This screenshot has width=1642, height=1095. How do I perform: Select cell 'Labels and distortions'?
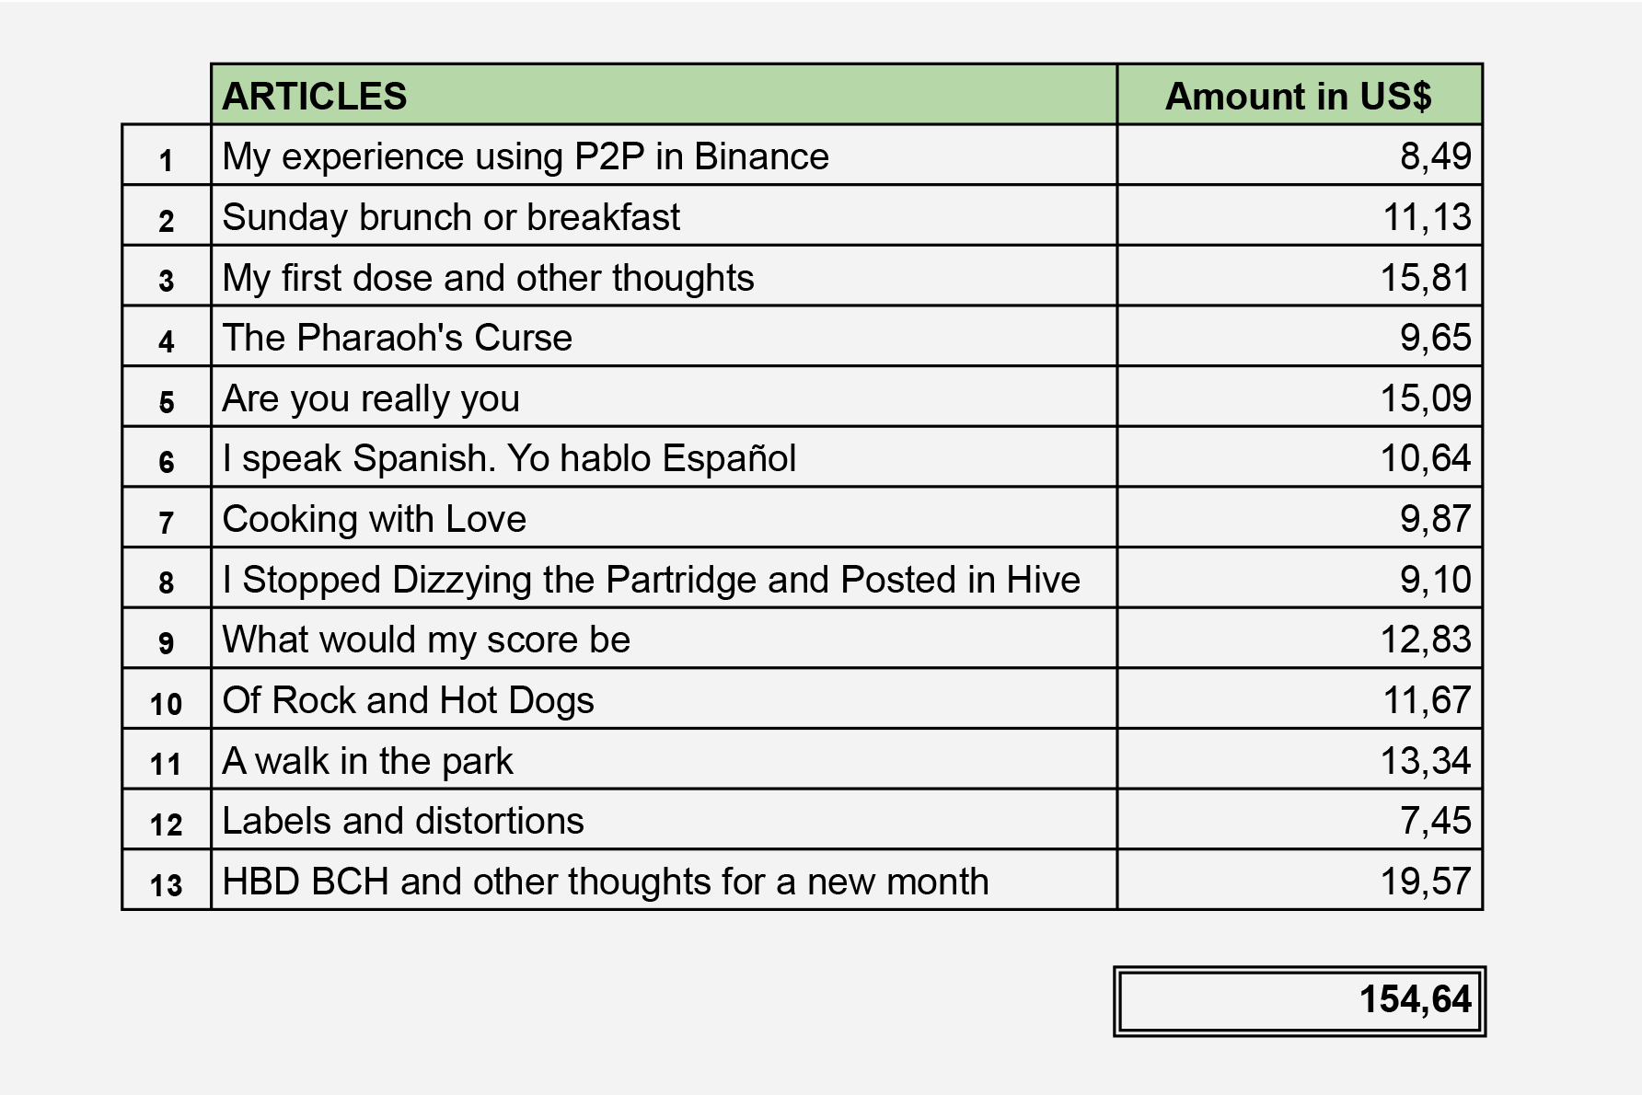pos(664,820)
